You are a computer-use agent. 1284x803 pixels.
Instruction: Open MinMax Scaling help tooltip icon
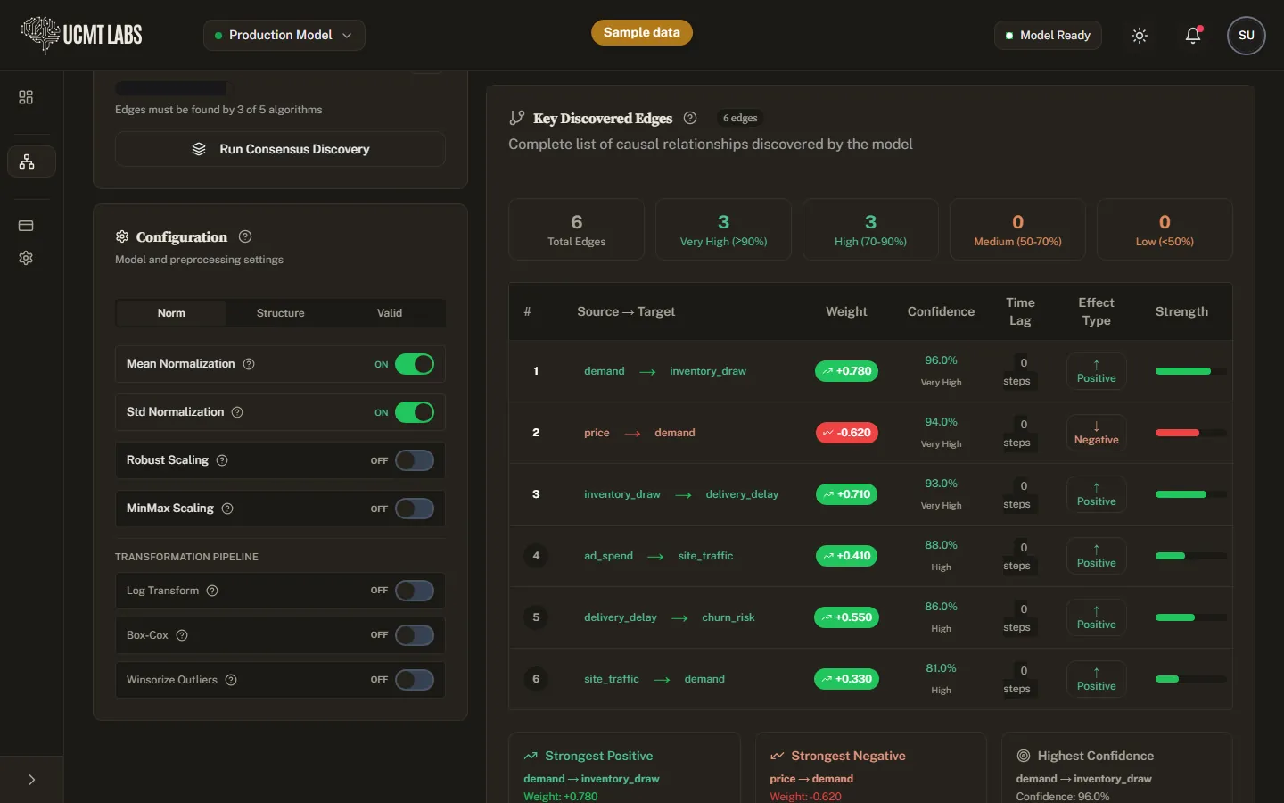227,509
